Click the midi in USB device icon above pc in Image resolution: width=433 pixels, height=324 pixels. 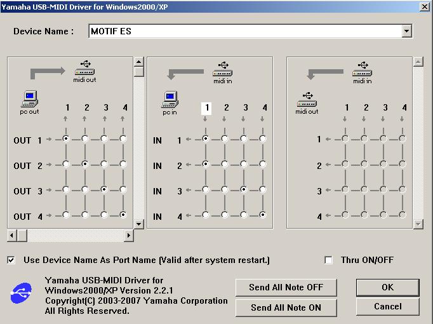click(x=223, y=69)
